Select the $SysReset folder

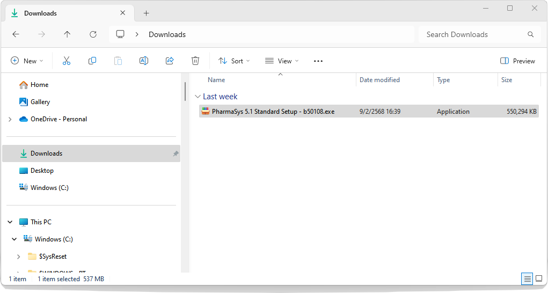click(x=47, y=257)
